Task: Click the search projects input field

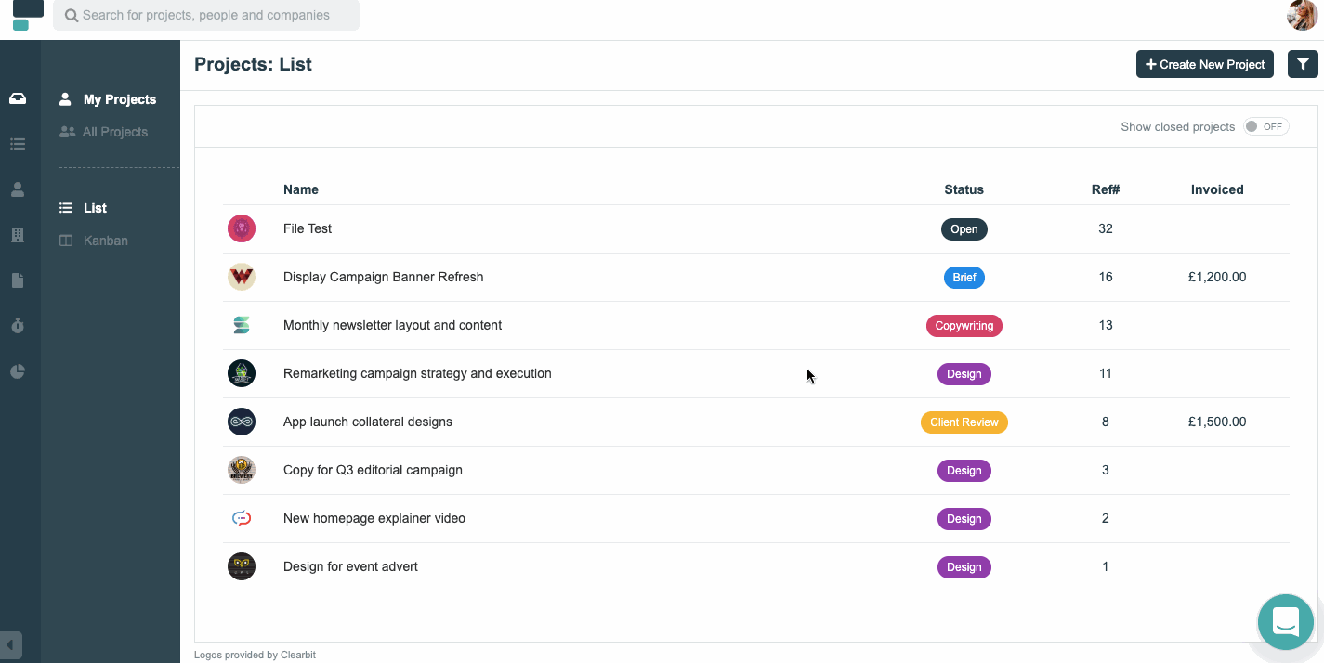Action: click(x=206, y=15)
